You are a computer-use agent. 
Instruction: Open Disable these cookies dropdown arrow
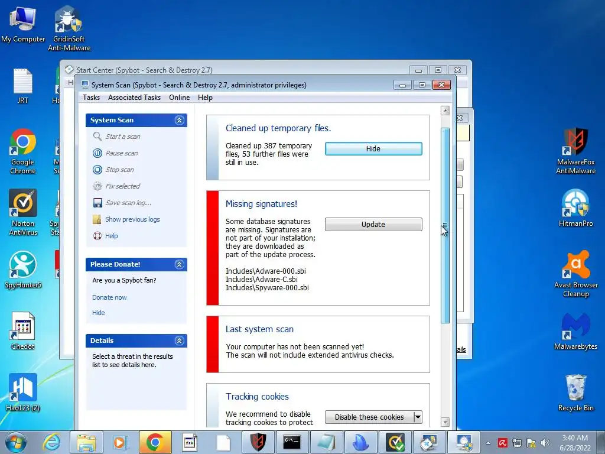pyautogui.click(x=418, y=417)
